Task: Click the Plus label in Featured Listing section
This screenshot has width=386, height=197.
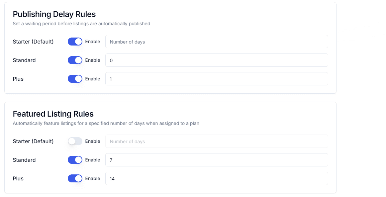Action: click(x=18, y=178)
